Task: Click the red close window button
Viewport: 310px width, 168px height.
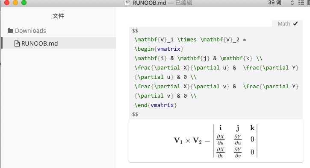Action: [x=7, y=3]
